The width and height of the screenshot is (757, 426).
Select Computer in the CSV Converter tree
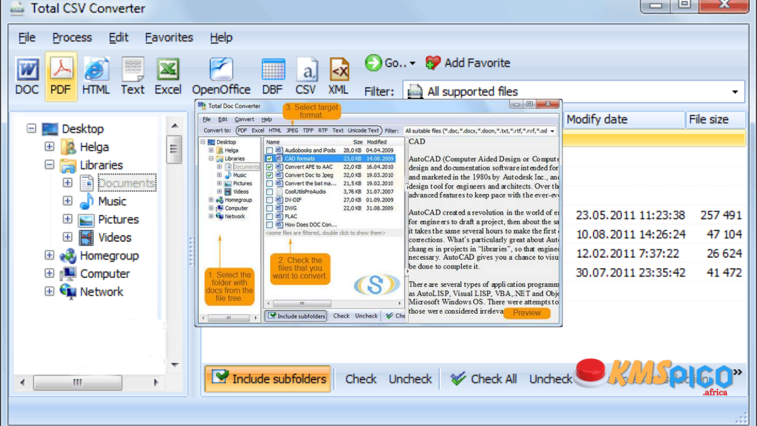105,274
